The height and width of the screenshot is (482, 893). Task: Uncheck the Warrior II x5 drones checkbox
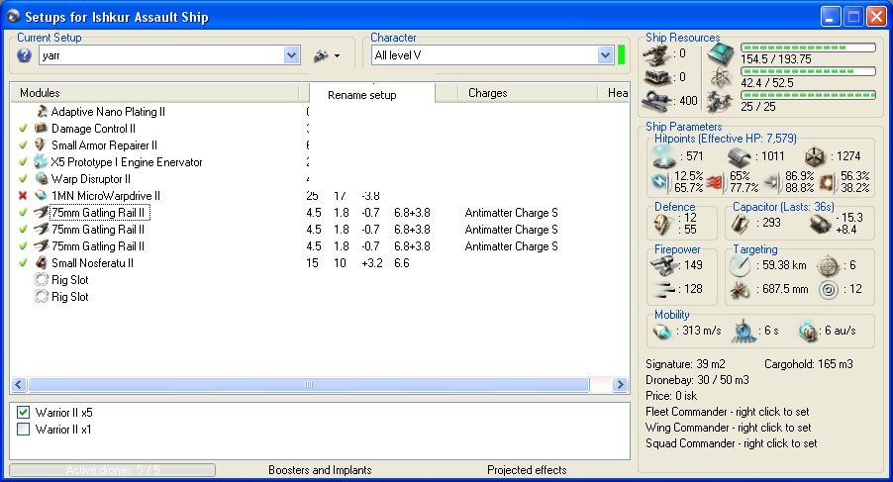click(24, 412)
